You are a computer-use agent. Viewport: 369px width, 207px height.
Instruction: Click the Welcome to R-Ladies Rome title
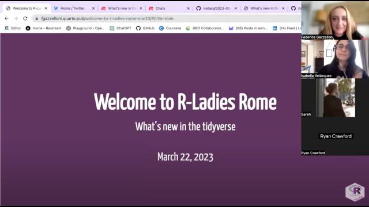[185, 102]
